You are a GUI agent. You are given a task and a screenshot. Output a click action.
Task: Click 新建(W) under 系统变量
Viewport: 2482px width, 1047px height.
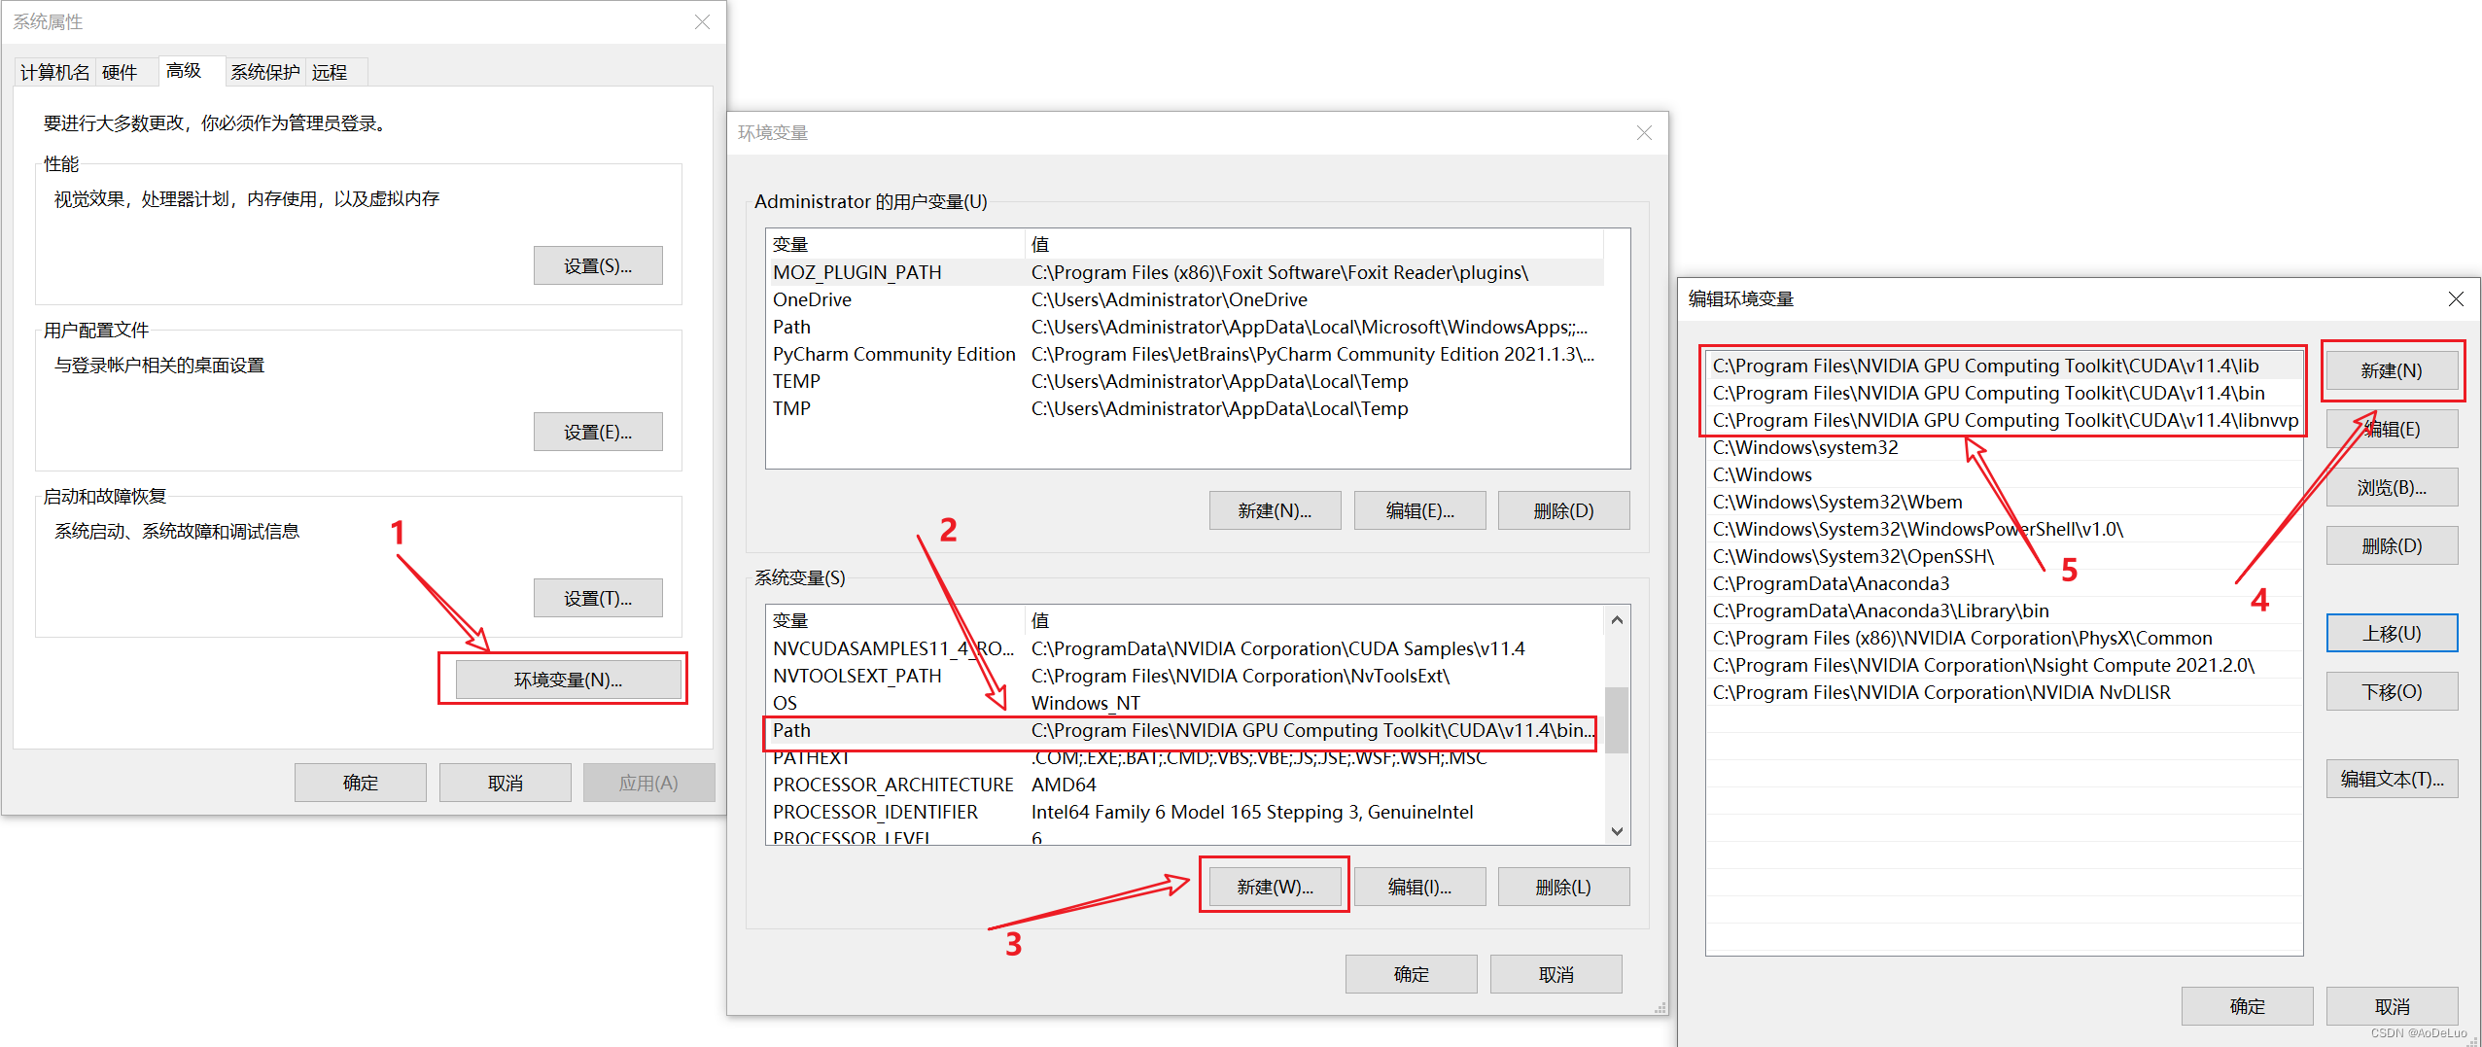[x=1274, y=886]
